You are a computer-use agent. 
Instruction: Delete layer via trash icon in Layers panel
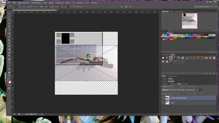click(x=214, y=114)
